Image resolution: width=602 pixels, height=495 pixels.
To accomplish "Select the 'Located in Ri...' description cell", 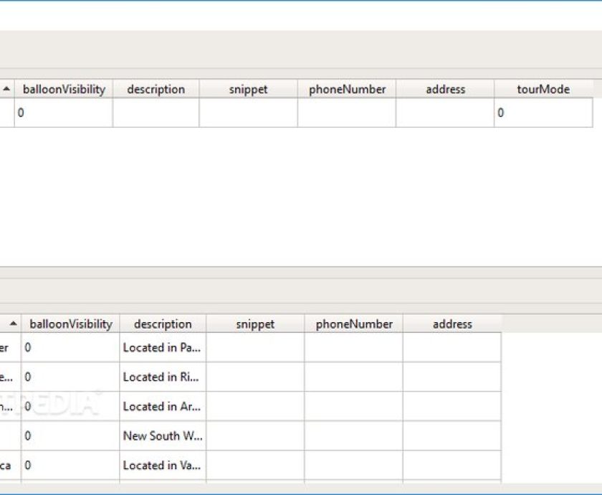I will (x=163, y=377).
